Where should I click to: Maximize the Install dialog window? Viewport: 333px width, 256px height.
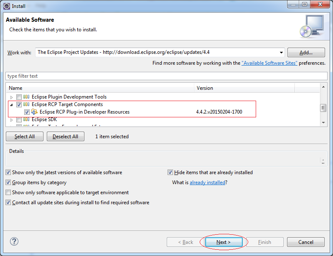[x=305, y=4]
